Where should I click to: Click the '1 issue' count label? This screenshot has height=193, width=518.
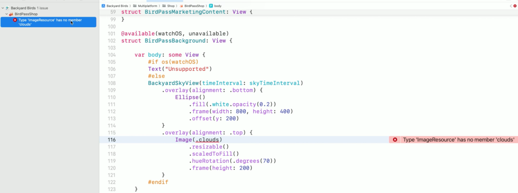pos(42,8)
